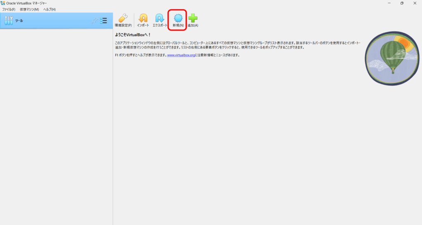Open the 仮想マシン(M) menu
This screenshot has height=225, width=422.
point(29,9)
